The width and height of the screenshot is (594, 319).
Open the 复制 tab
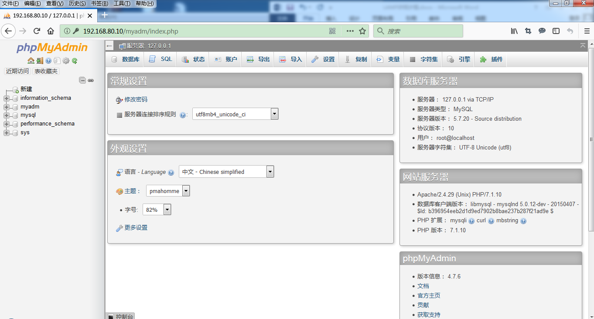click(355, 59)
